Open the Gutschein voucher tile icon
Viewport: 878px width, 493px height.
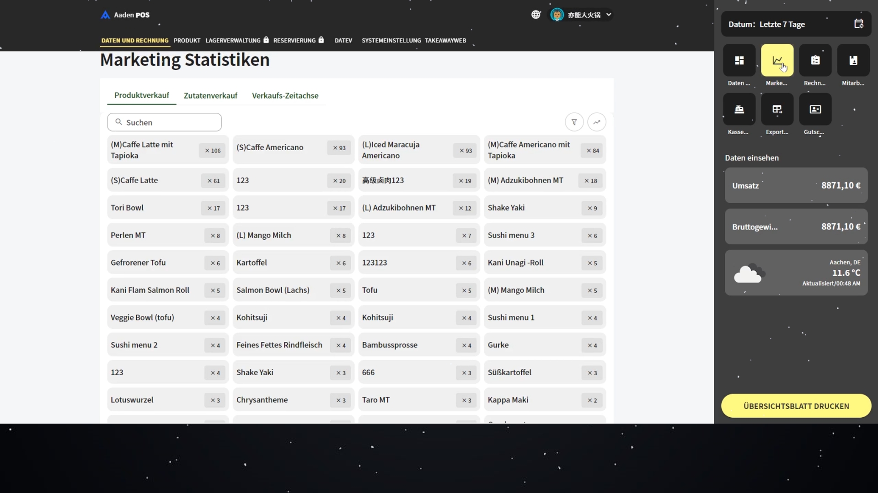coord(815,109)
